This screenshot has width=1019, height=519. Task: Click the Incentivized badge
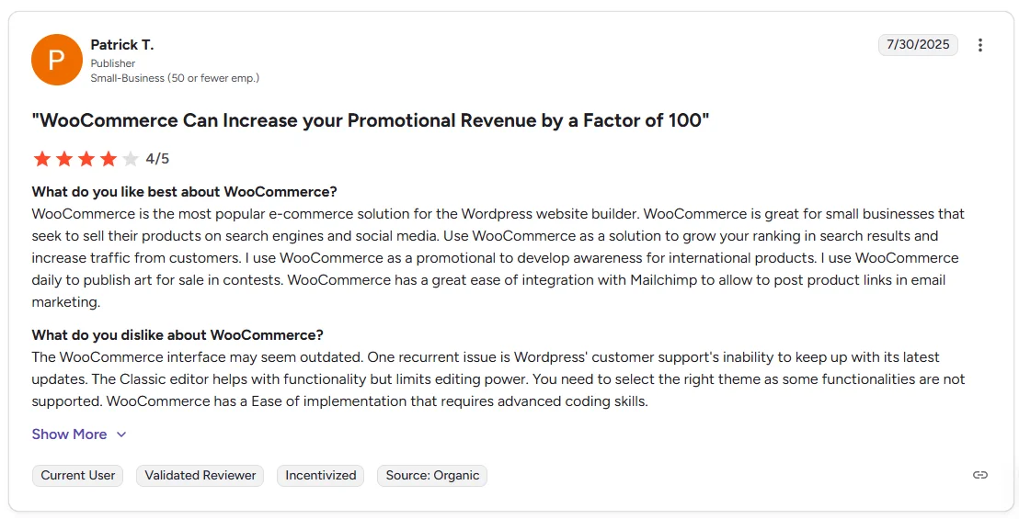click(x=320, y=476)
